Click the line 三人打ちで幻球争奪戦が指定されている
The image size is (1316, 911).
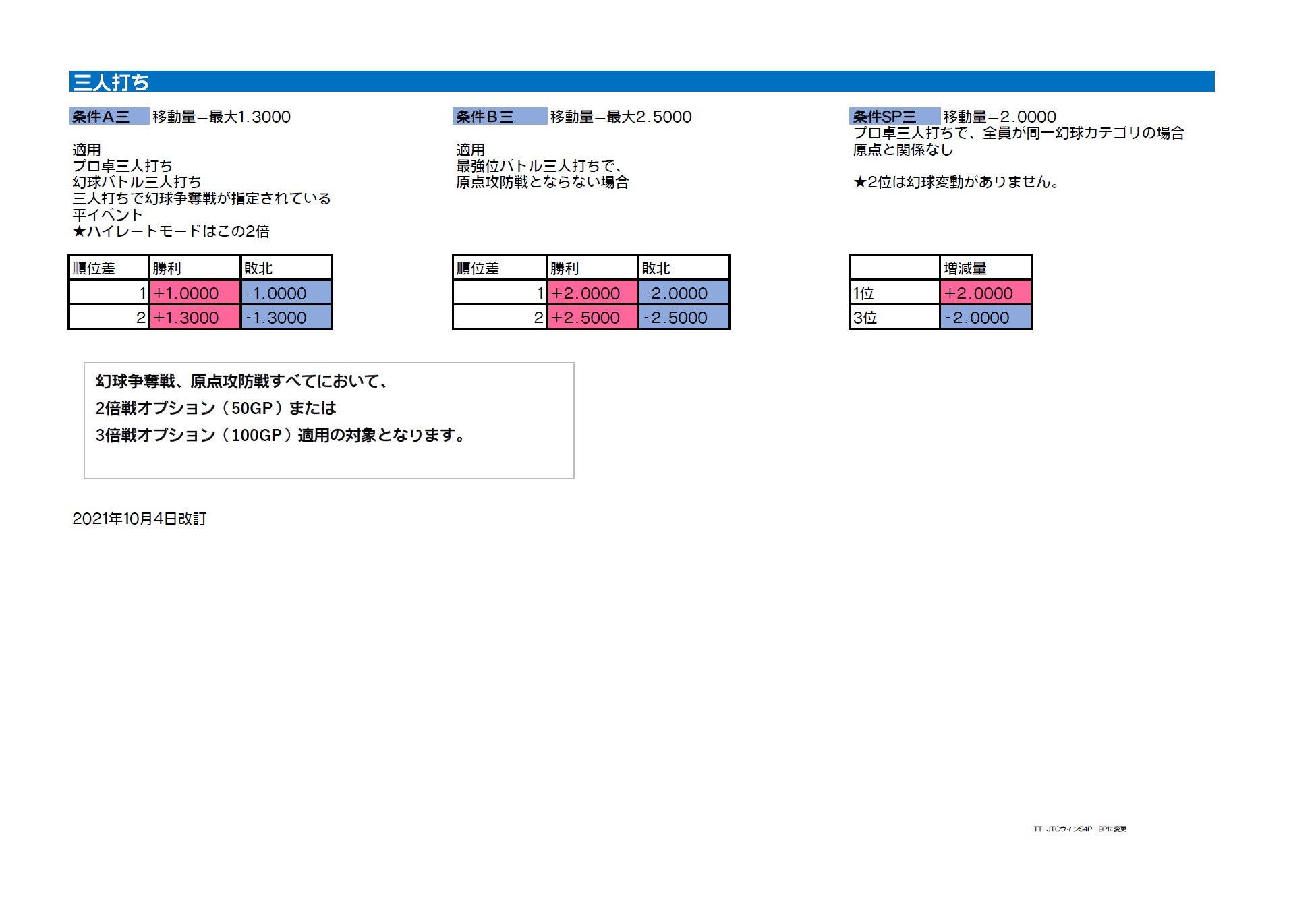[201, 198]
